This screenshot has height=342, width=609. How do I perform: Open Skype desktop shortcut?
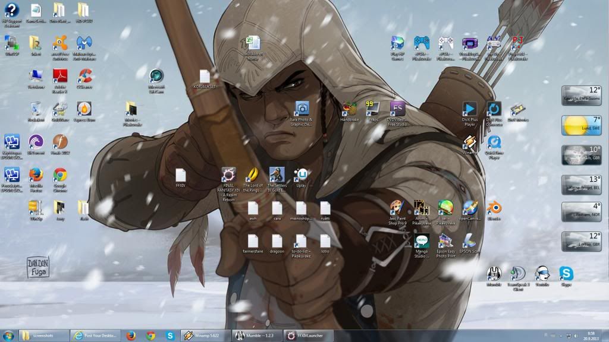coord(566,276)
